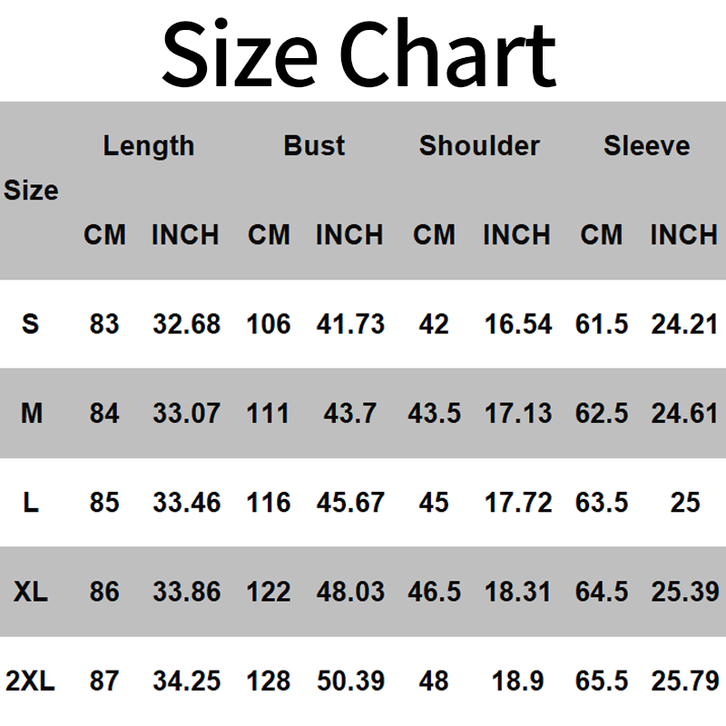Select the L size row label
This screenshot has width=726, height=726.
[31, 503]
